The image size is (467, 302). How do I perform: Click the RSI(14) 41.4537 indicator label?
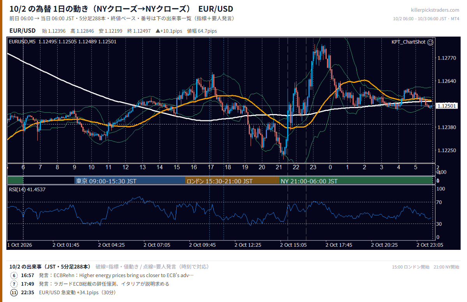[27, 190]
